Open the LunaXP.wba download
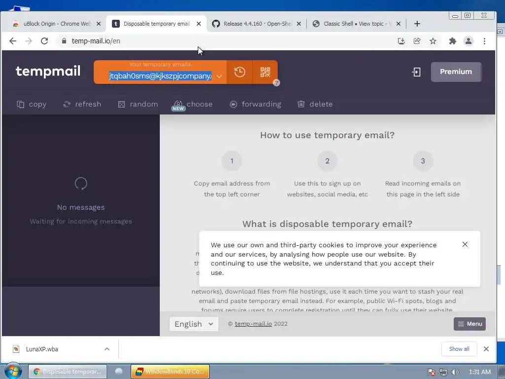Screen dimensions: 505x379 (x=42, y=349)
